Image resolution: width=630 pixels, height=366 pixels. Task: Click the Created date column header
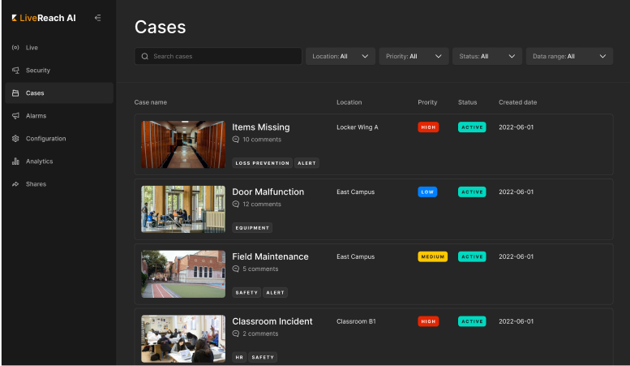coord(518,102)
